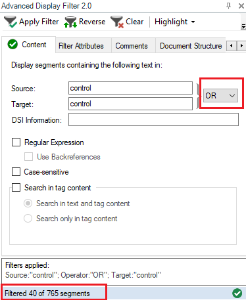
Task: Switch to the Content tab
Action: pos(28,45)
